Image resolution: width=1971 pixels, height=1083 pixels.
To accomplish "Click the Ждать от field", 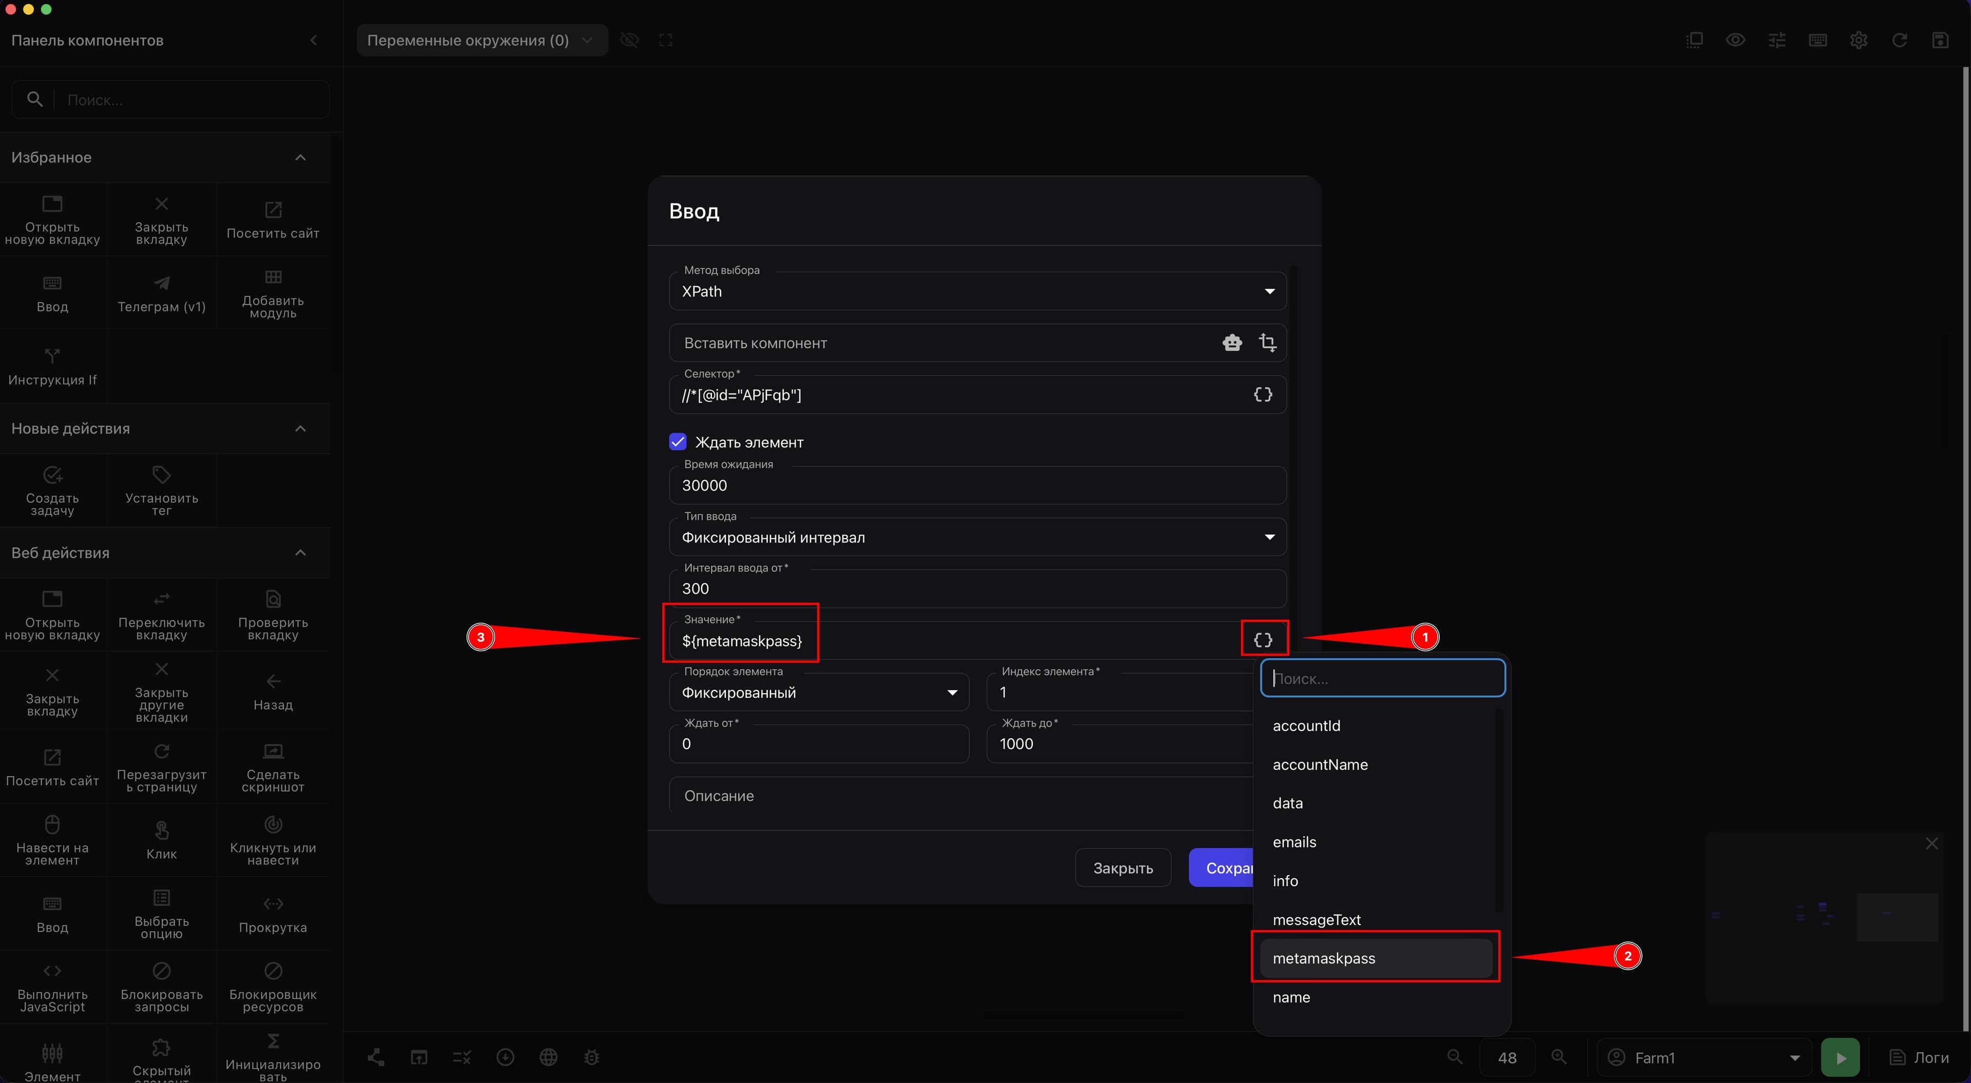I will [819, 744].
